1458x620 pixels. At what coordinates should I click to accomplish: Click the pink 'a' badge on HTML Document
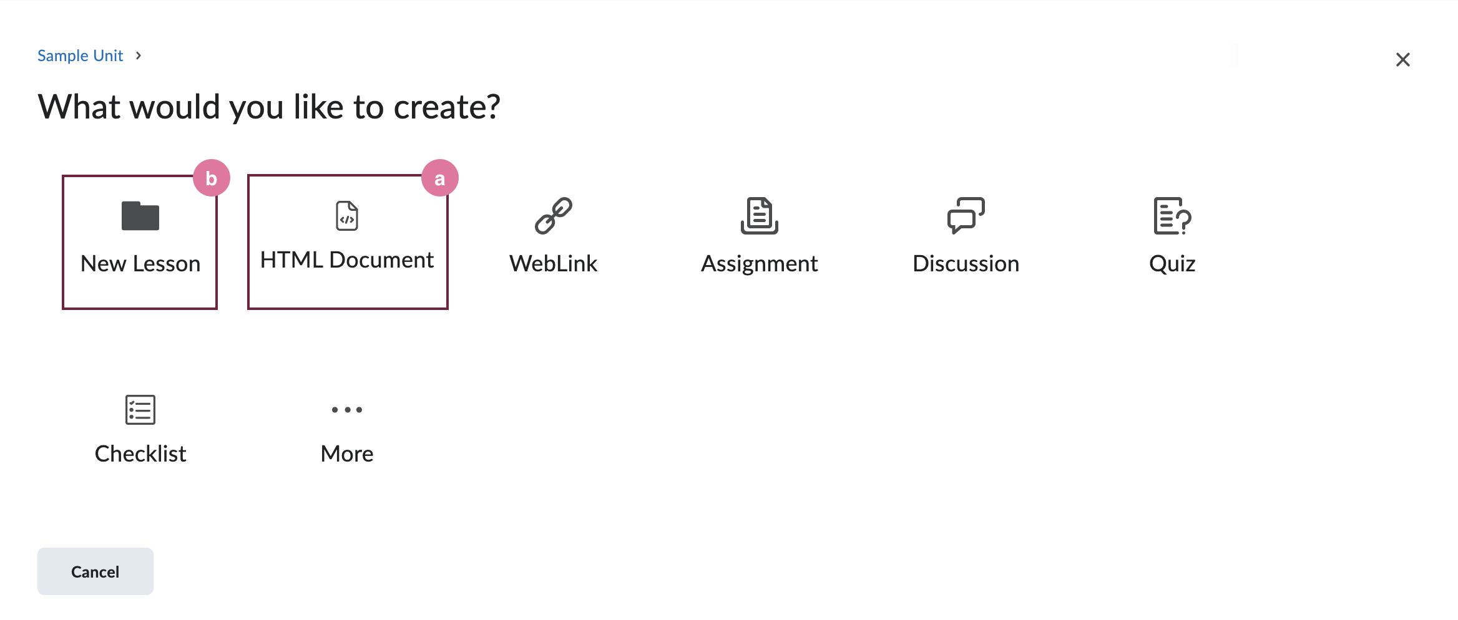(439, 178)
